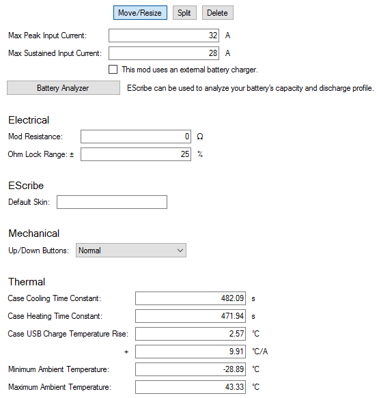This screenshot has height=398, width=379.
Task: Select the °C/A unit label
Action: tap(260, 352)
